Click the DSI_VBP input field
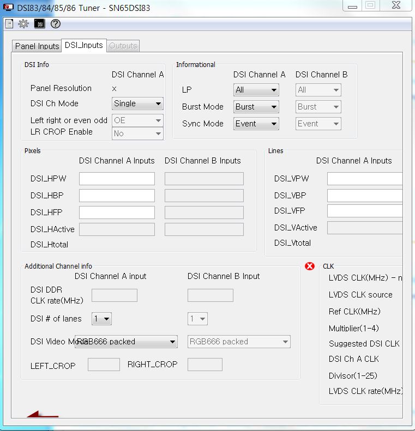This screenshot has width=415, height=431. pos(365,196)
